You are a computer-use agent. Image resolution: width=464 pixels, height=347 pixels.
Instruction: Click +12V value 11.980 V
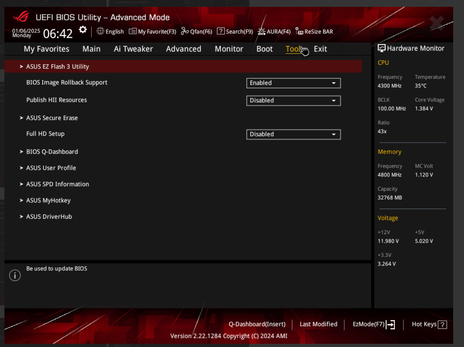(x=388, y=241)
